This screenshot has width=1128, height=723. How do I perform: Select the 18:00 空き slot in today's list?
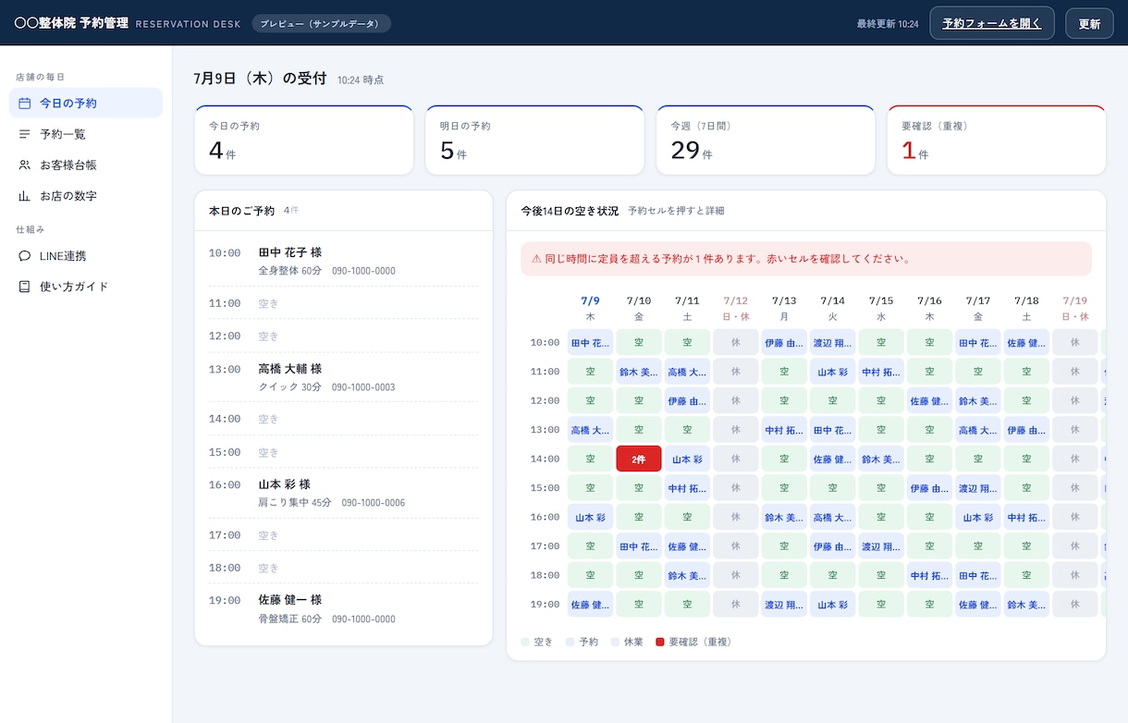click(x=343, y=568)
